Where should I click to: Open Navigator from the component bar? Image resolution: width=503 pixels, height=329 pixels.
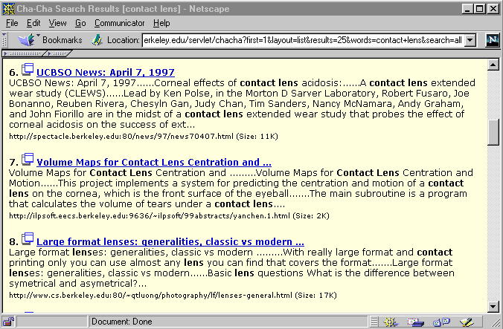pos(391,322)
